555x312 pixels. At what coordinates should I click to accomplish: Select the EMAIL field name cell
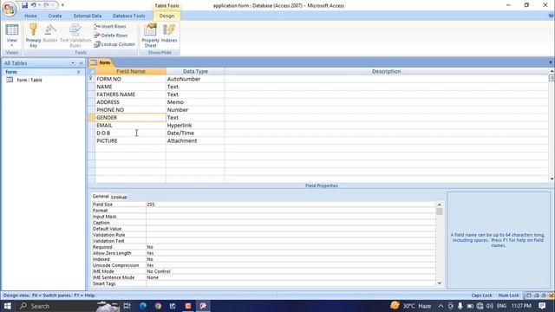131,125
